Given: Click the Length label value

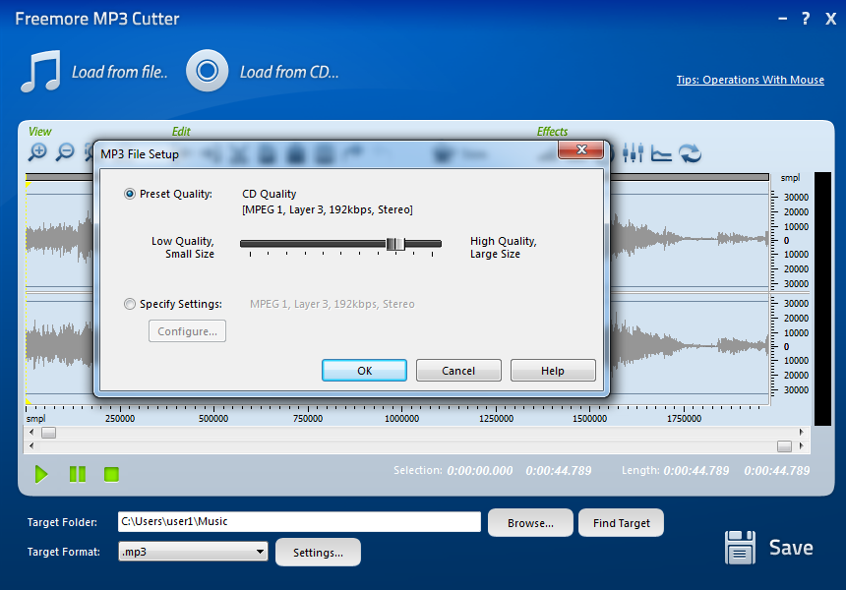Looking at the screenshot, I should tap(696, 471).
